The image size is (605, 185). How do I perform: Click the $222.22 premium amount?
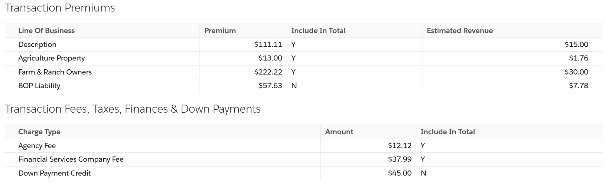point(268,72)
